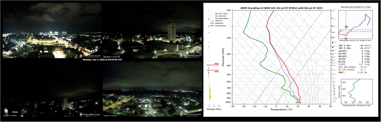Click the Northern Illinois University logo on top-left webcam

click(90, 56)
